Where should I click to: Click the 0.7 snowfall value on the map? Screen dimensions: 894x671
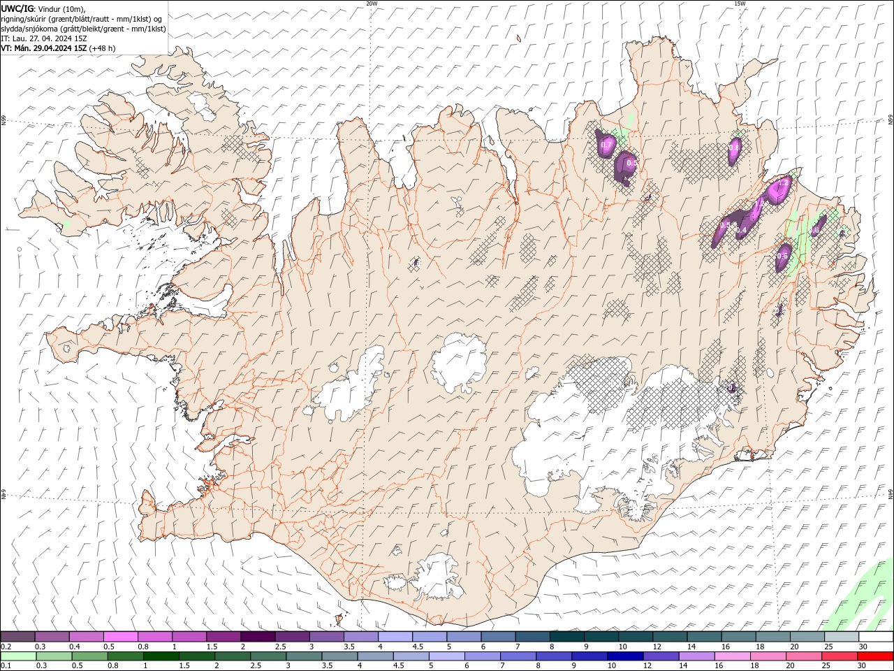606,145
